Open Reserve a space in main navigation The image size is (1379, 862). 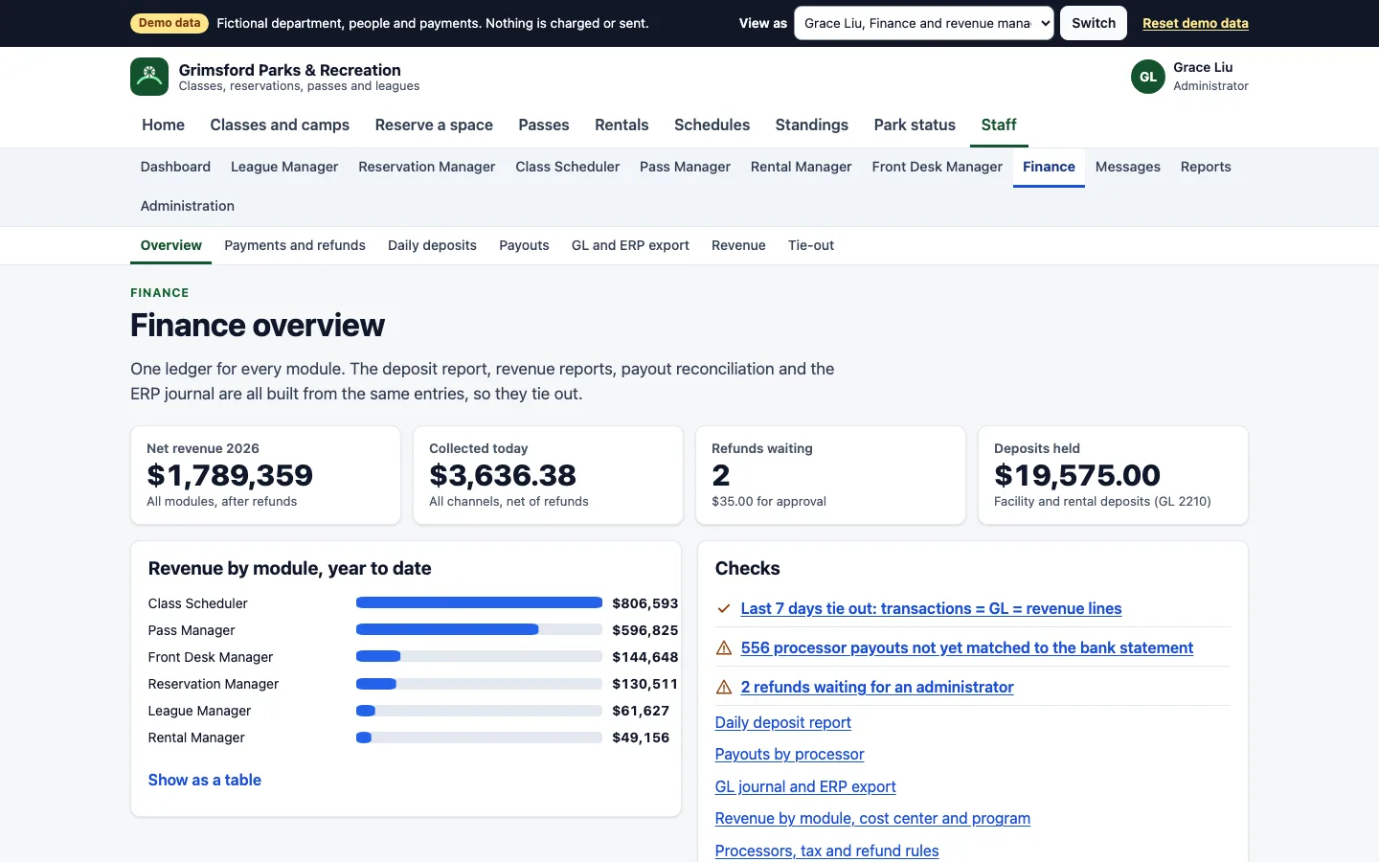tap(434, 125)
